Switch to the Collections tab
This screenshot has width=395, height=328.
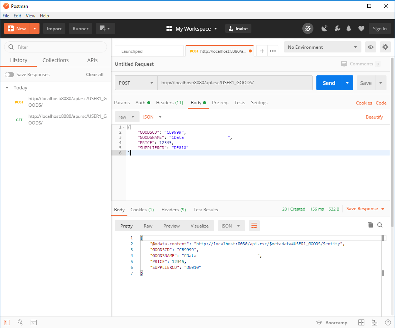[55, 60]
